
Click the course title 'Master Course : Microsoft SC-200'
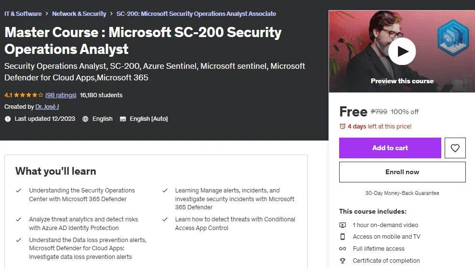coord(143,40)
